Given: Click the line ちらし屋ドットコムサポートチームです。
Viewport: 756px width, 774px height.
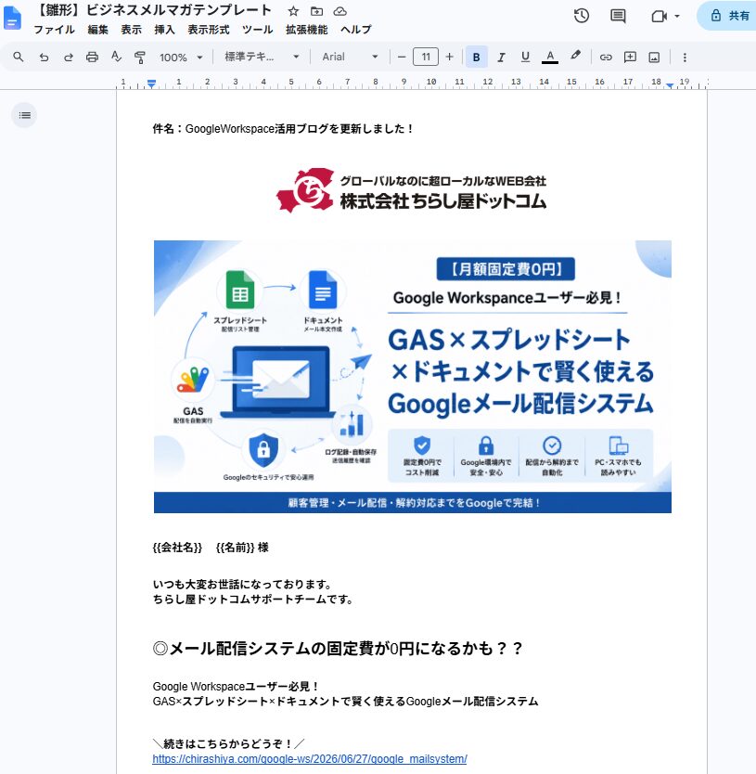Looking at the screenshot, I should [253, 600].
